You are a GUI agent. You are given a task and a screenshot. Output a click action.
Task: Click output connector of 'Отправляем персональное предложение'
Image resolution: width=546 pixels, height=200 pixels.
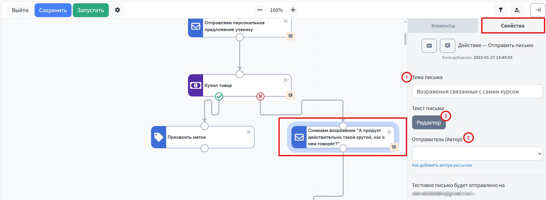pyautogui.click(x=240, y=37)
